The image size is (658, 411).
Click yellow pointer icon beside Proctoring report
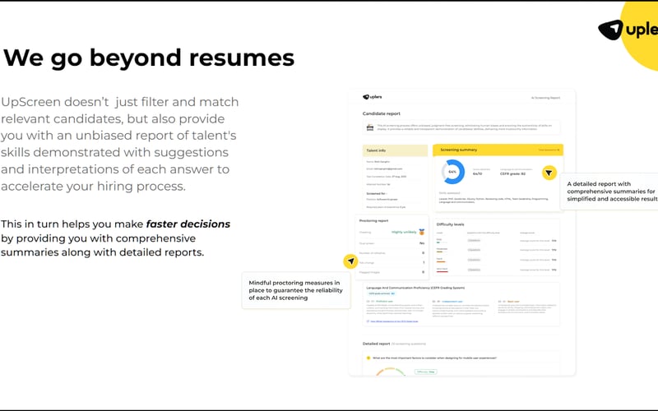pyautogui.click(x=350, y=261)
